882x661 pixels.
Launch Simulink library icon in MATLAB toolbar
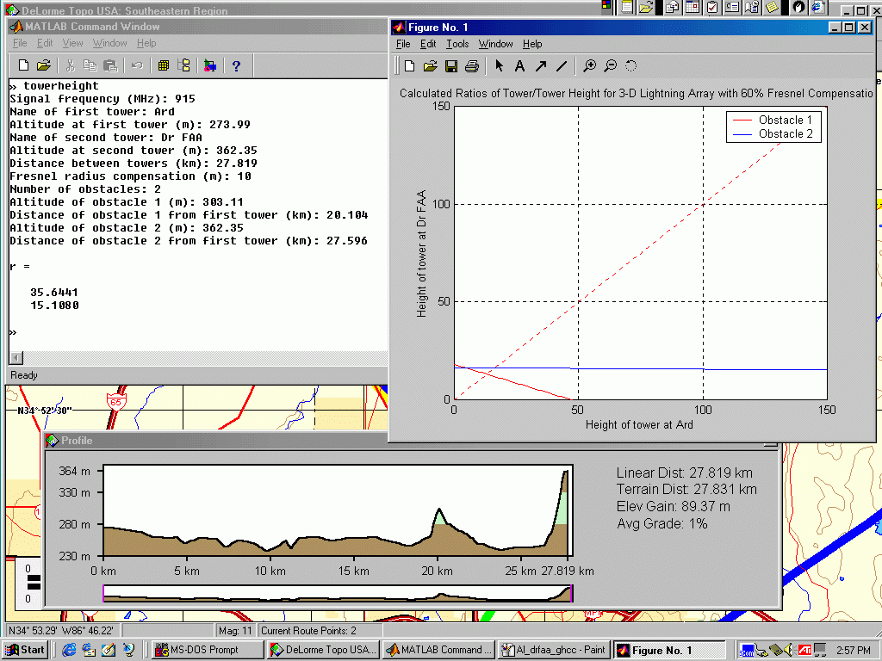(210, 65)
